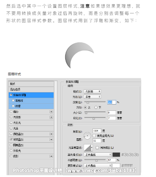The width and height of the screenshot is (156, 177).
Task: Enable the 纹理 sub-option checkbox
Action: [13, 106]
